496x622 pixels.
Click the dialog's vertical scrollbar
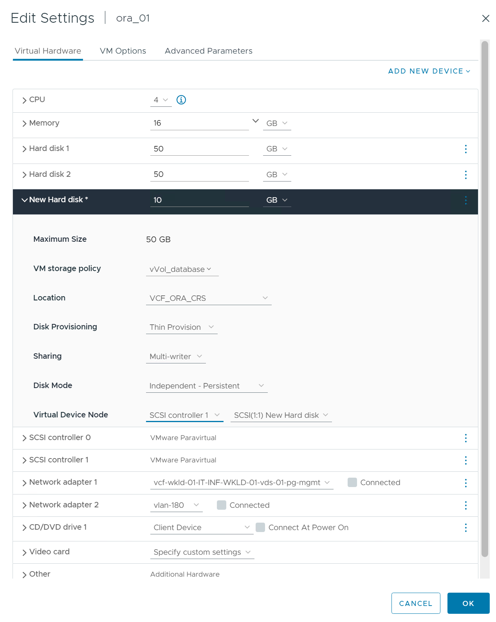coord(485,297)
